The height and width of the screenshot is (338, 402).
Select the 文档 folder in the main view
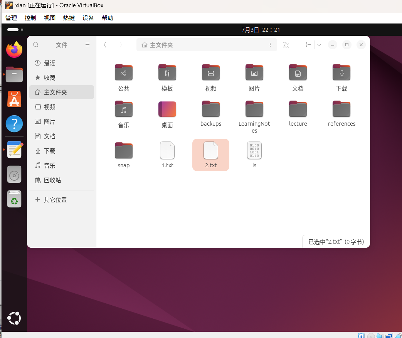tap(298, 77)
